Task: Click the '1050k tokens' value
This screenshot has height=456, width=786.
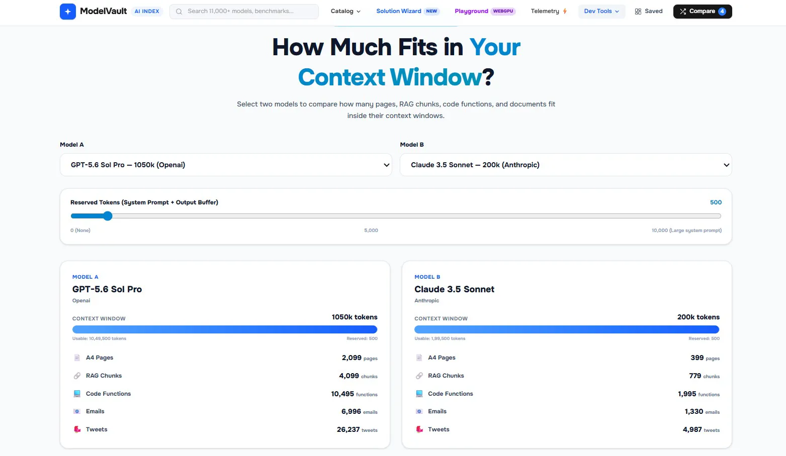Action: point(355,317)
